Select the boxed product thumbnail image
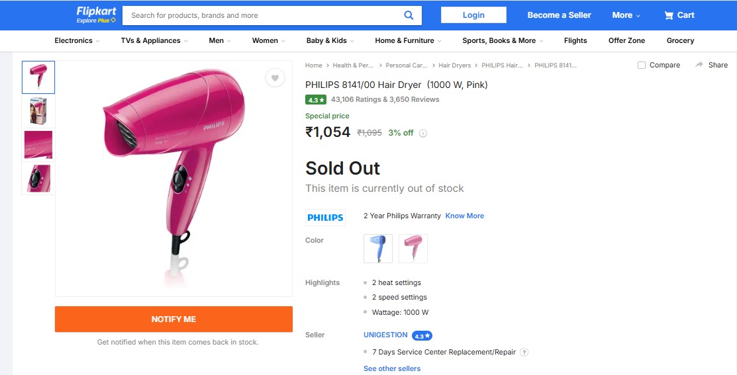The height and width of the screenshot is (375, 737). 38,111
